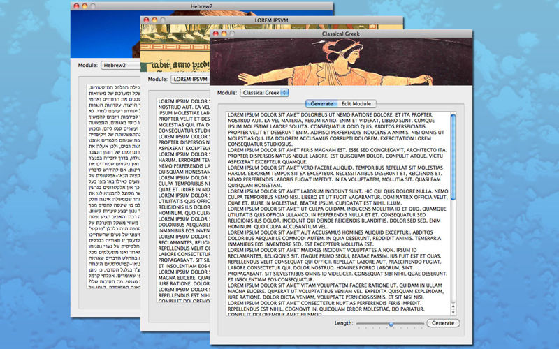Click the line 'ET INSOLENTIAM EOS CONSEQUATUR.'
The width and height of the screenshot is (559, 349).
(x=270, y=280)
